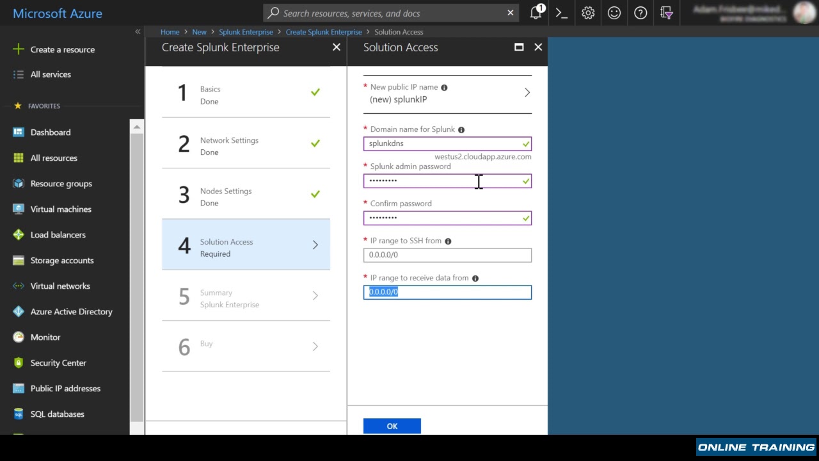The image size is (819, 461).
Task: Open portal settings gear icon
Action: [588, 13]
